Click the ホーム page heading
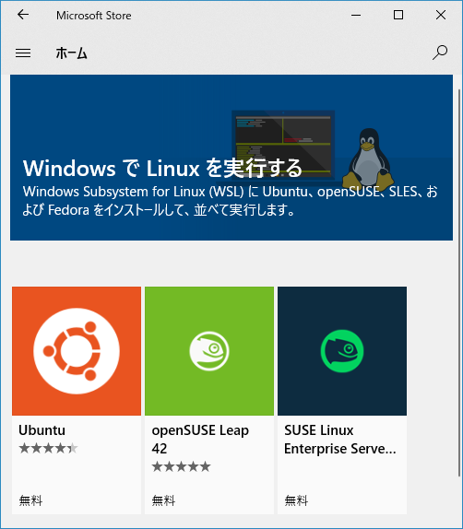The image size is (463, 529). click(x=71, y=53)
